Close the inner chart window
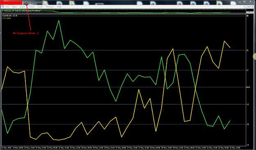Image resolution: width=256 pixels, height=150 pixels. point(252,7)
